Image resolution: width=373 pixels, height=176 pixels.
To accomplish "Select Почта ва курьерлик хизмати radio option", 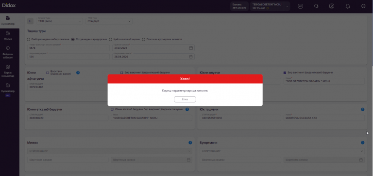I will [143, 39].
